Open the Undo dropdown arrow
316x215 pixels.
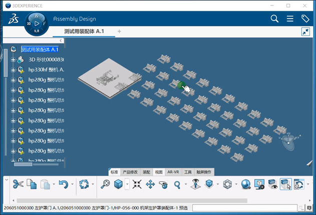(72, 184)
